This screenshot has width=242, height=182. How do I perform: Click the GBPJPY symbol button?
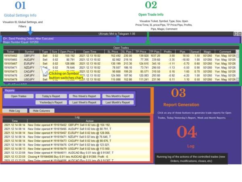tap(29, 55)
